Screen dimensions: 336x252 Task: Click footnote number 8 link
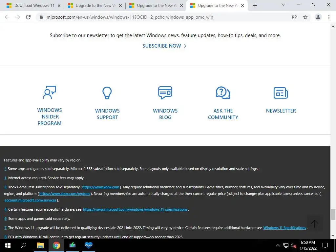point(5,237)
